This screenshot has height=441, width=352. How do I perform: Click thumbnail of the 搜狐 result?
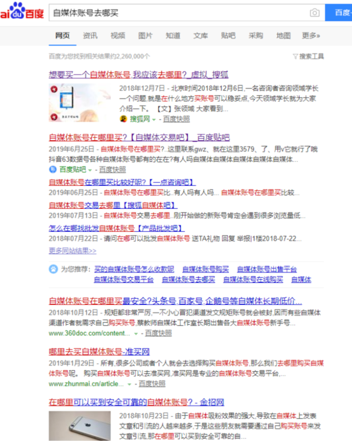(x=80, y=102)
